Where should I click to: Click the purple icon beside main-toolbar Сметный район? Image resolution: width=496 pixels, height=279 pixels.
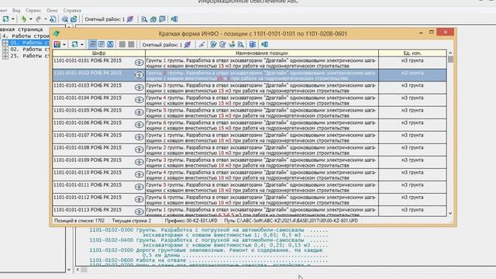coord(130,19)
